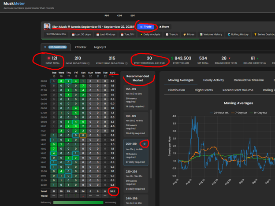
Task: Open the Last 30 days view
Action: (x=82, y=34)
